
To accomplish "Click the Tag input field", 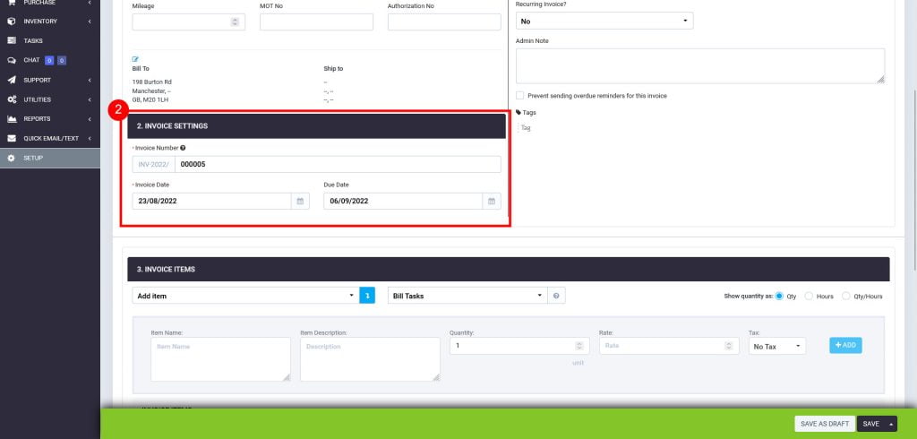I will 527,127.
